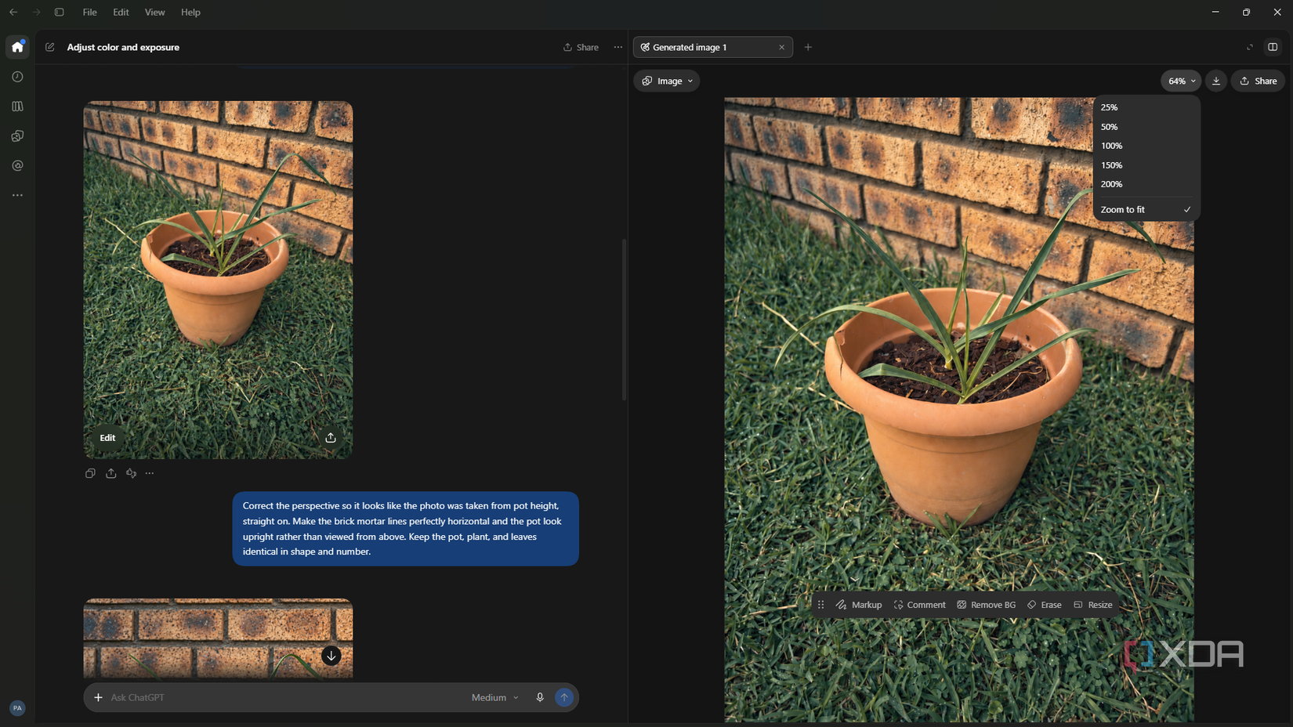Open the history clock icon in sidebar

[17, 77]
